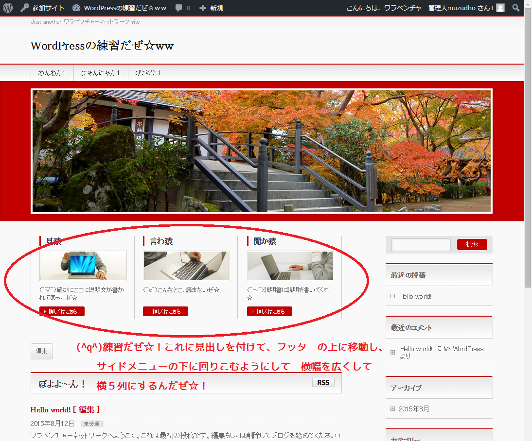Click 詳しくはこちら under 見猿

click(62, 311)
